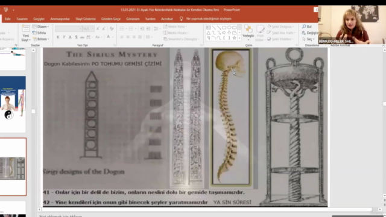
Task: Toggle underline A formatting button
Action: pos(70,37)
